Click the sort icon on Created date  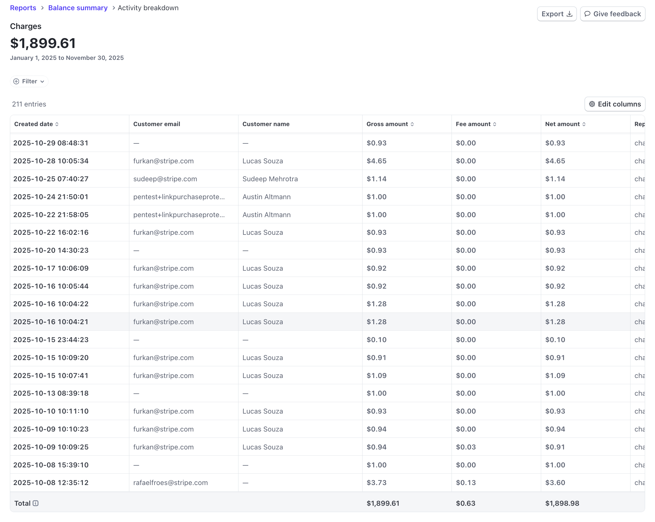[57, 124]
